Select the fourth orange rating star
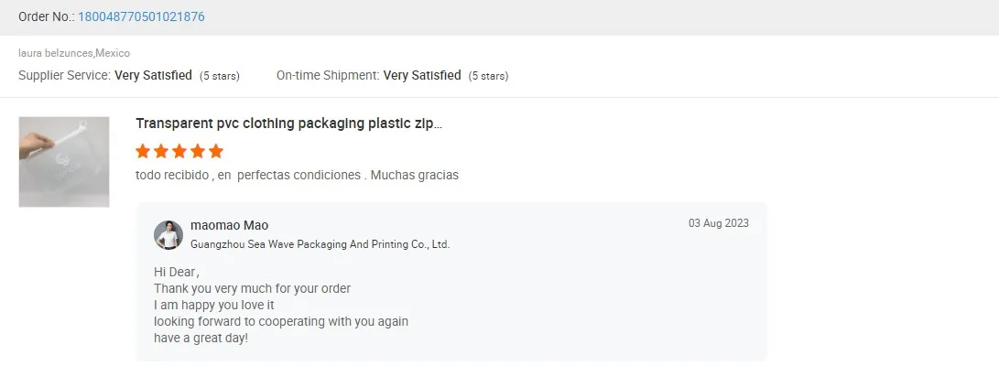This screenshot has width=999, height=366. [x=198, y=151]
